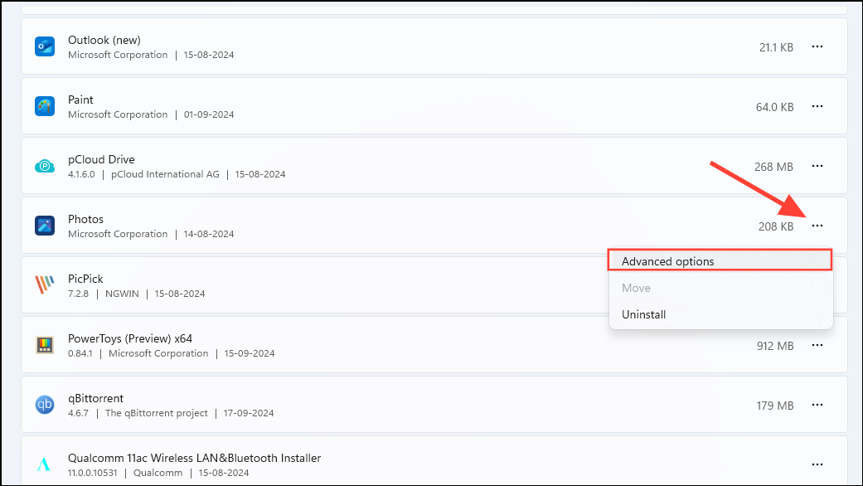Click the Qualcomm installer app icon
The width and height of the screenshot is (863, 486).
point(44,464)
